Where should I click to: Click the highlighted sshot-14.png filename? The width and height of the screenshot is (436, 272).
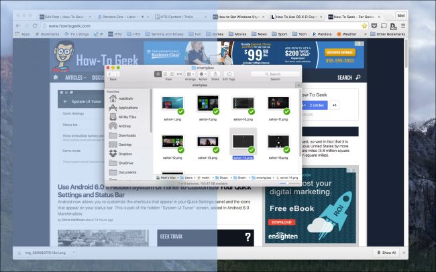click(x=243, y=157)
